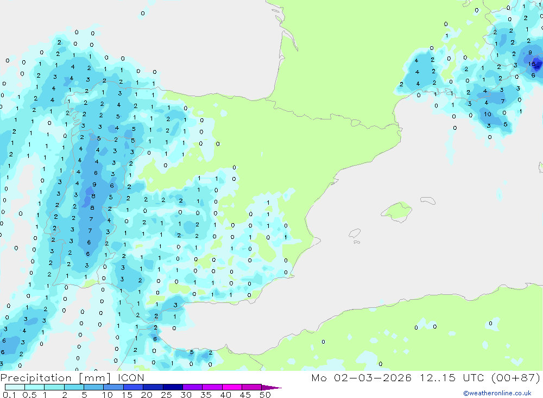543x398 pixels.
Task: Select the 0.5–1 mm legend color swatch
Action: pos(35,387)
